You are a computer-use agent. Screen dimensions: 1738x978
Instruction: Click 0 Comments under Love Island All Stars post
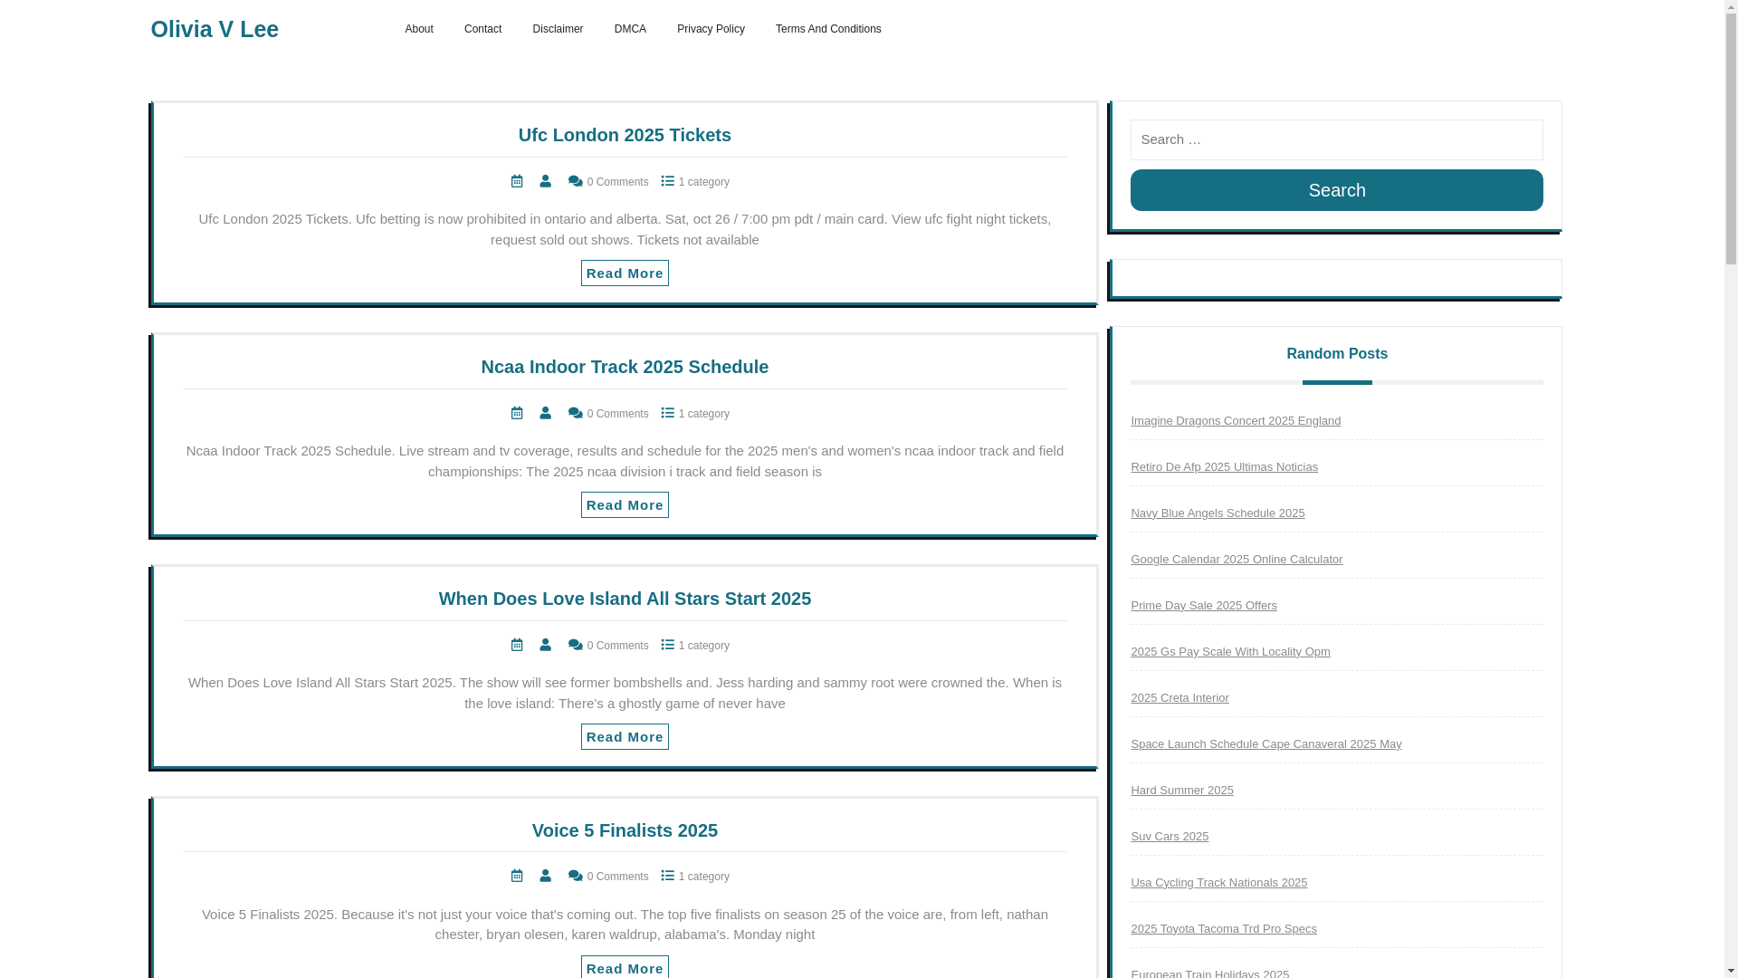[x=617, y=646]
